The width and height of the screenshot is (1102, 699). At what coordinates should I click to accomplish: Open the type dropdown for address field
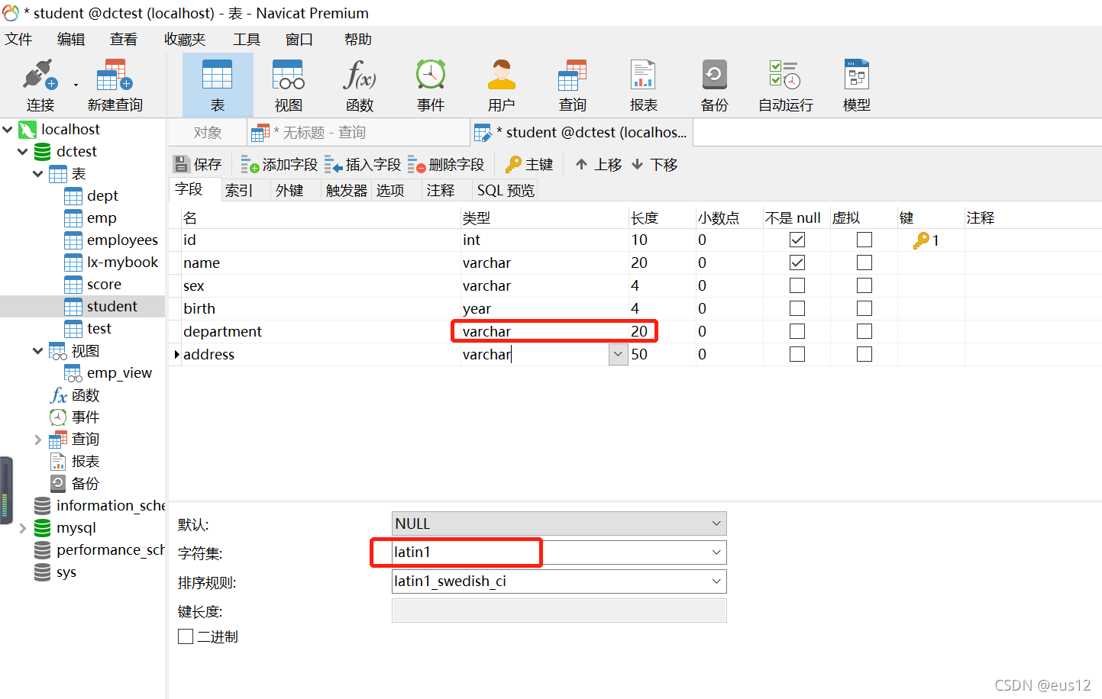pyautogui.click(x=618, y=354)
